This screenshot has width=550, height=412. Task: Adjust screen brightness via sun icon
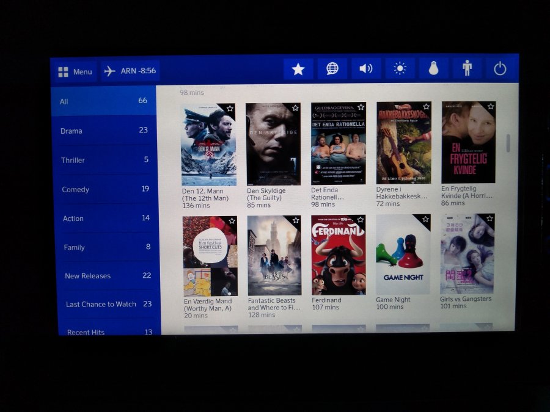coord(400,68)
